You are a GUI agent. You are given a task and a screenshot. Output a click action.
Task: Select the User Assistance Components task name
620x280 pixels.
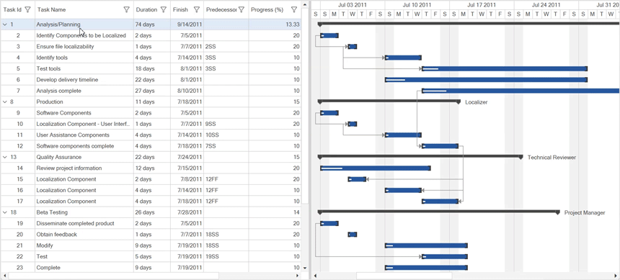pyautogui.click(x=73, y=135)
